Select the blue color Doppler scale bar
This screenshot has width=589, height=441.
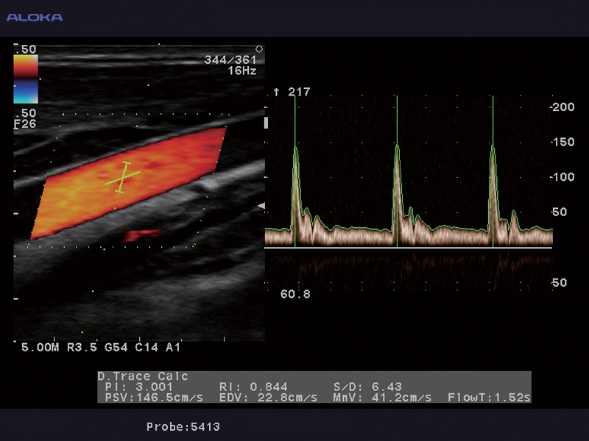(26, 92)
